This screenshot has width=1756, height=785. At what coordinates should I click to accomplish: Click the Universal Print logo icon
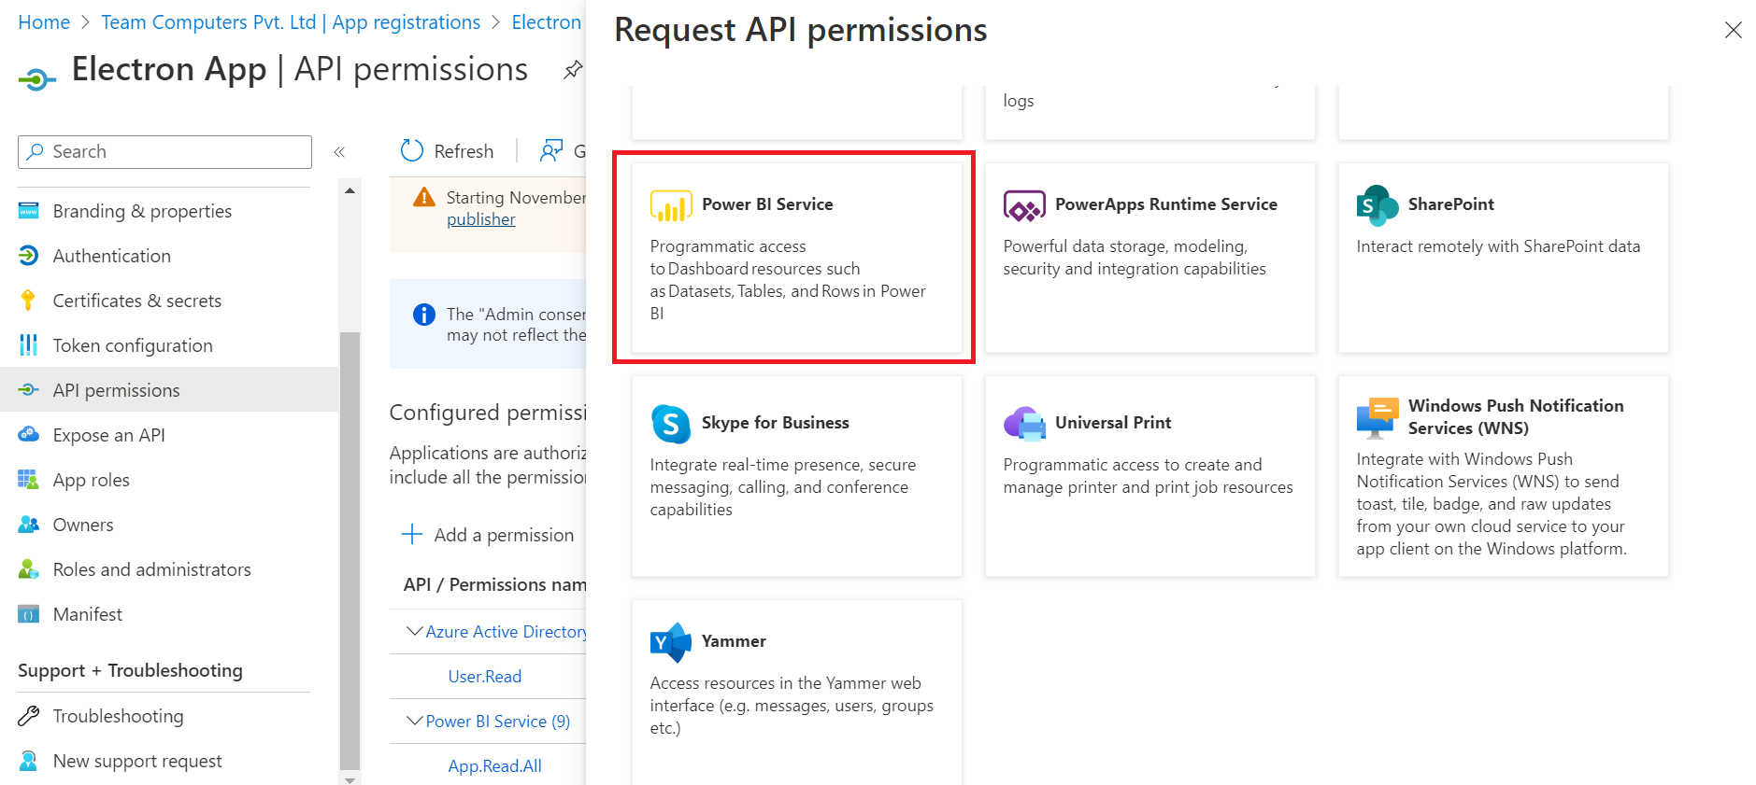click(1024, 424)
